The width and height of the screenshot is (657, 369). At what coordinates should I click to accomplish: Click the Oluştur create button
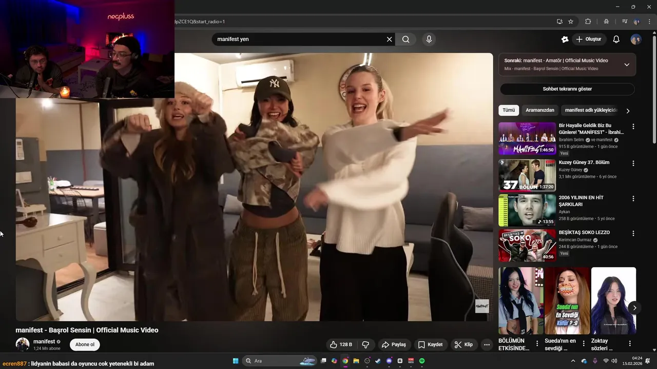click(589, 39)
